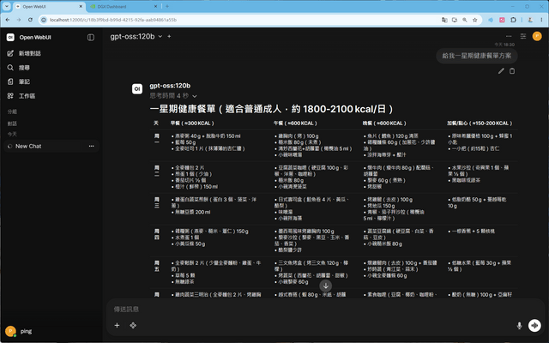Image resolution: width=549 pixels, height=343 pixels.
Task: Expand the 思考時間 4 秒 reasoning section
Action: tap(173, 95)
